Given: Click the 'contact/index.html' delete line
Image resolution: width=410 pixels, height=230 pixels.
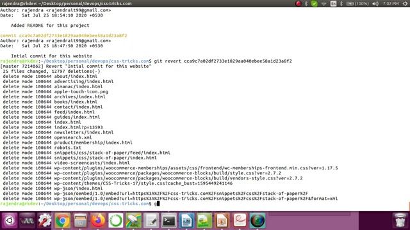Looking at the screenshot, I should coord(53,107).
